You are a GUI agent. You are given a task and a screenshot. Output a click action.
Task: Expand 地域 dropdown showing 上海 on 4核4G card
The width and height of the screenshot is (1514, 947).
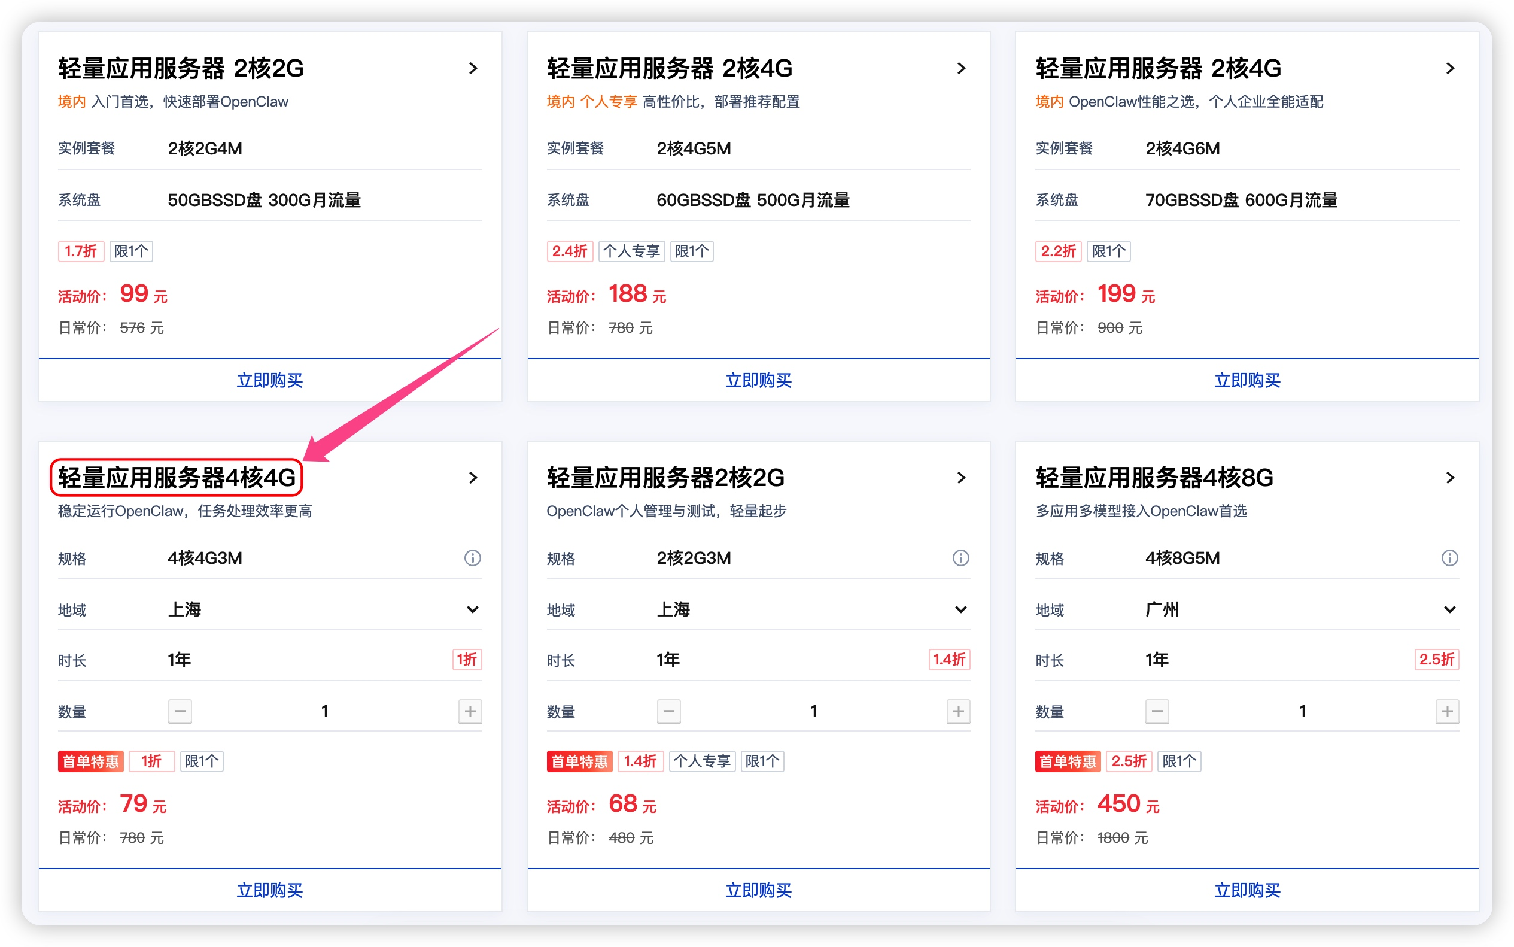point(473,609)
